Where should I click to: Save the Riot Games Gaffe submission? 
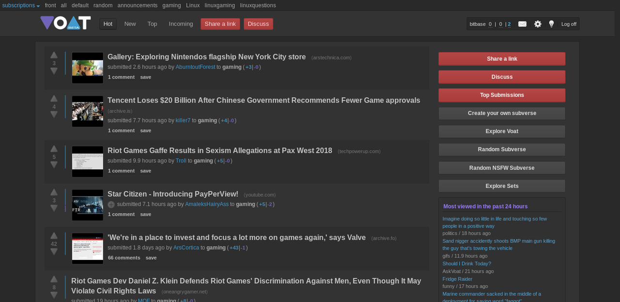[145, 171]
